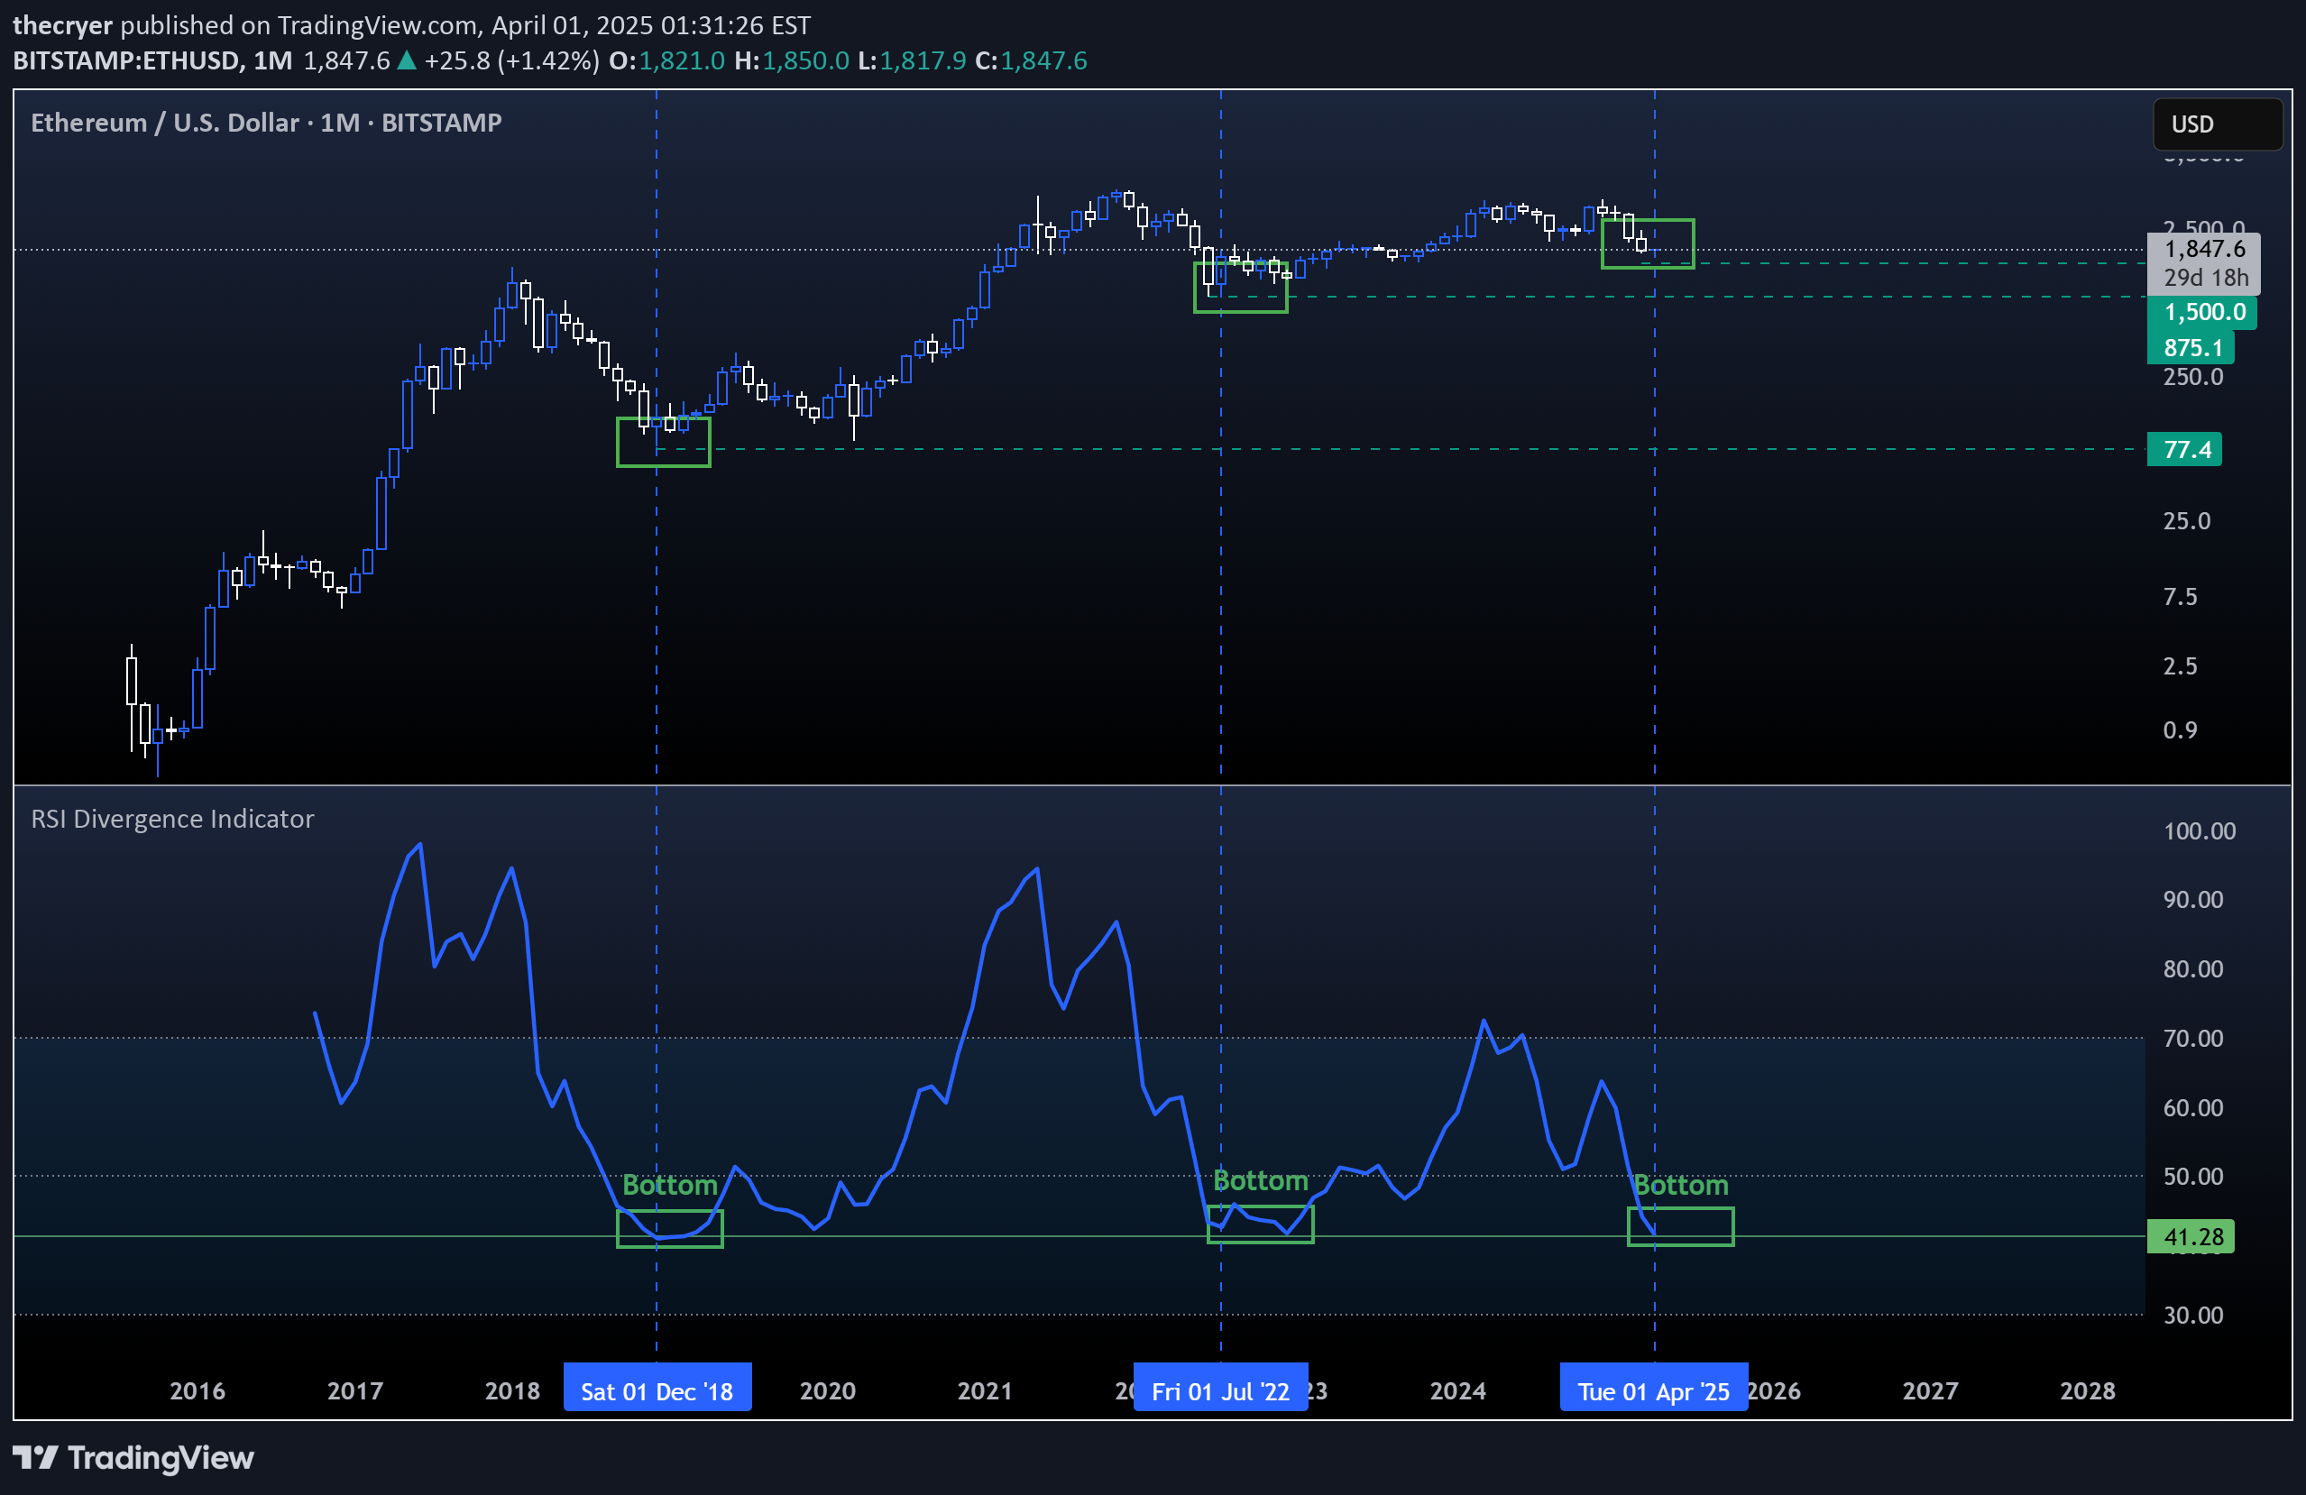
Task: Click 'Ethereum / U.S. Dollar · 1M · BITSTAMP' title
Action: (x=266, y=123)
